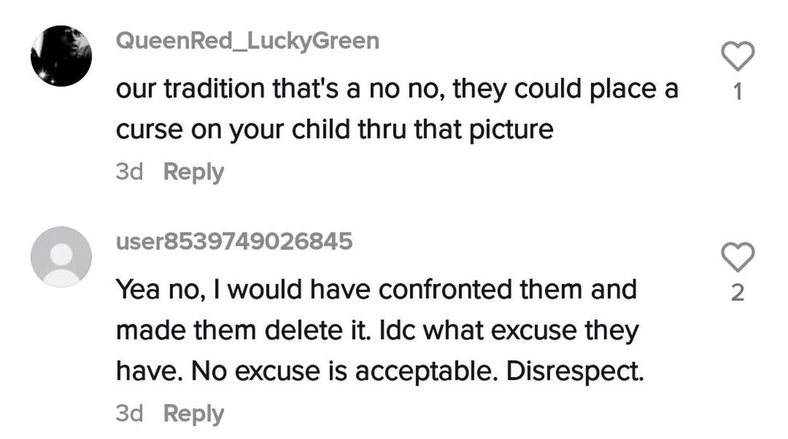Open user8539749026845's default gray avatar
The image size is (788, 439).
[61, 256]
